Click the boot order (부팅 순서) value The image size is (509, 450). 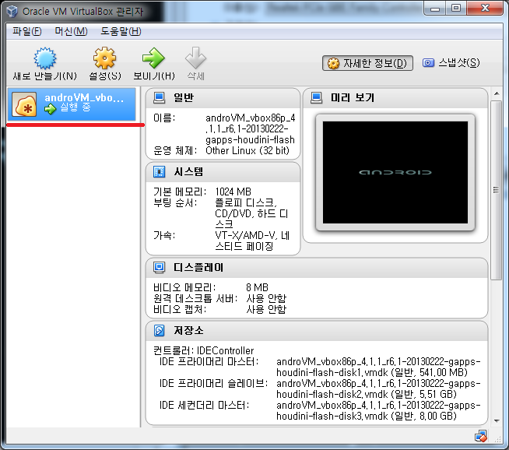[251, 213]
